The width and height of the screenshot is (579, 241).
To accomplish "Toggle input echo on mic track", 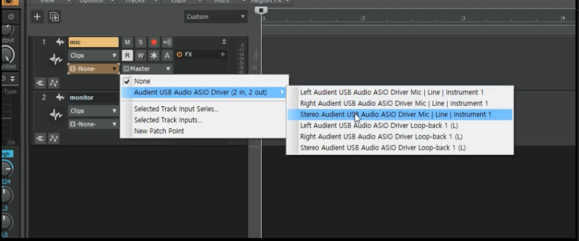I will coord(167,42).
